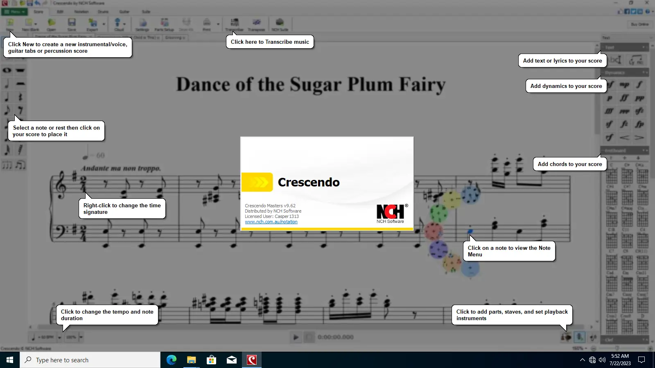
Task: Choose the ppp dynamic marking
Action: click(625, 111)
